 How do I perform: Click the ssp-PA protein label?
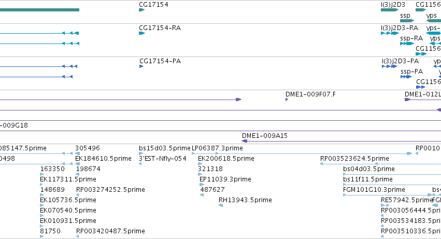(411, 72)
